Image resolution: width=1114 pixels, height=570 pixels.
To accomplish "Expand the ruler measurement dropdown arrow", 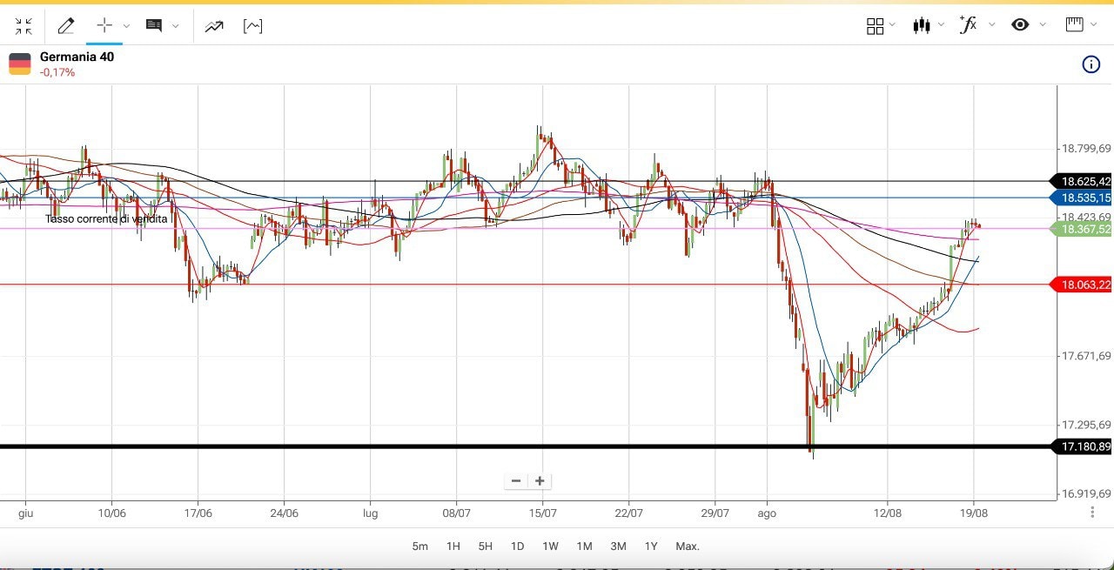I will click(1094, 25).
